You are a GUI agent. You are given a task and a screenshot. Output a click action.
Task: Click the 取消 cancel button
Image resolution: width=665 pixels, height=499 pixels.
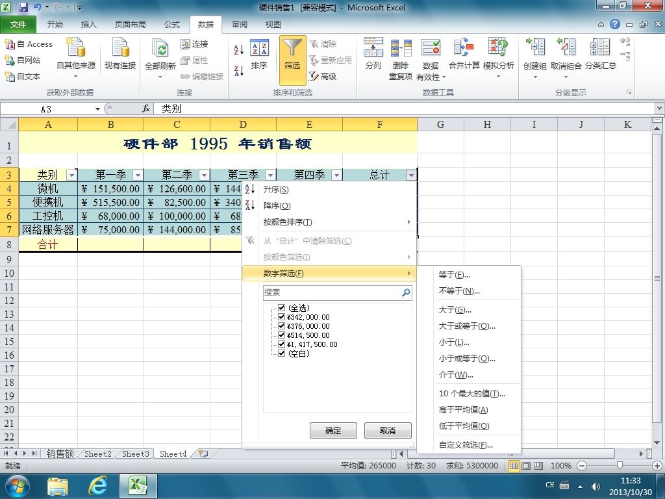pyautogui.click(x=388, y=430)
